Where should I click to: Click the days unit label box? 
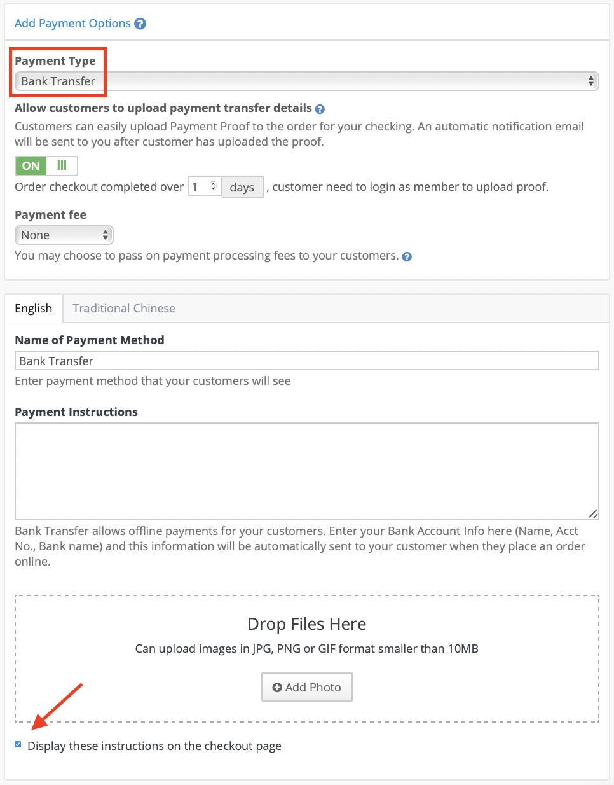242,188
